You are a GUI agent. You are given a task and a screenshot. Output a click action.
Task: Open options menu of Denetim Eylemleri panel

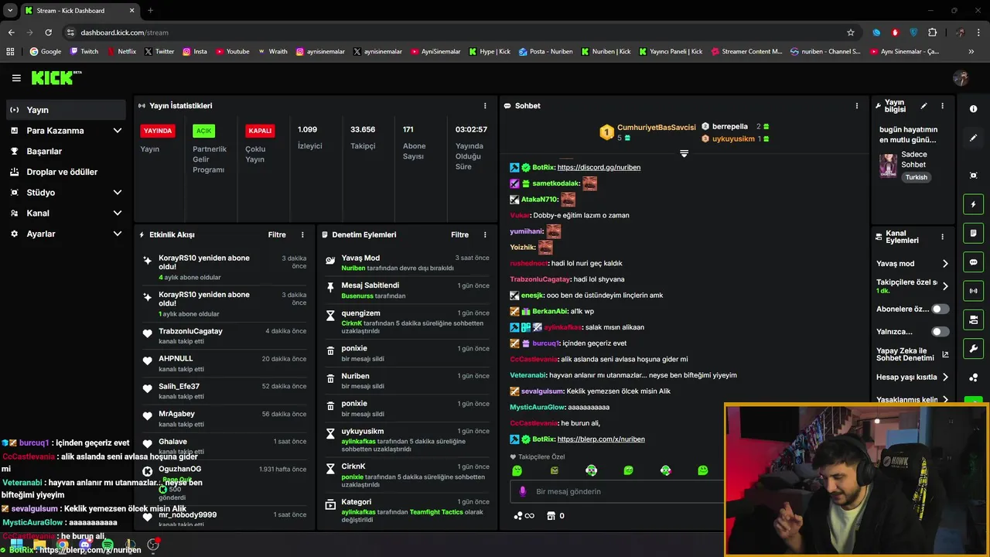[x=485, y=234]
